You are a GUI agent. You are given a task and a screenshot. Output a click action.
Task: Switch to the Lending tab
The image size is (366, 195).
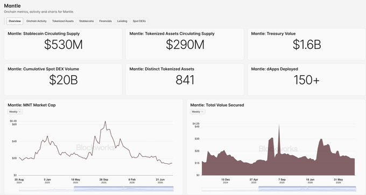(122, 21)
